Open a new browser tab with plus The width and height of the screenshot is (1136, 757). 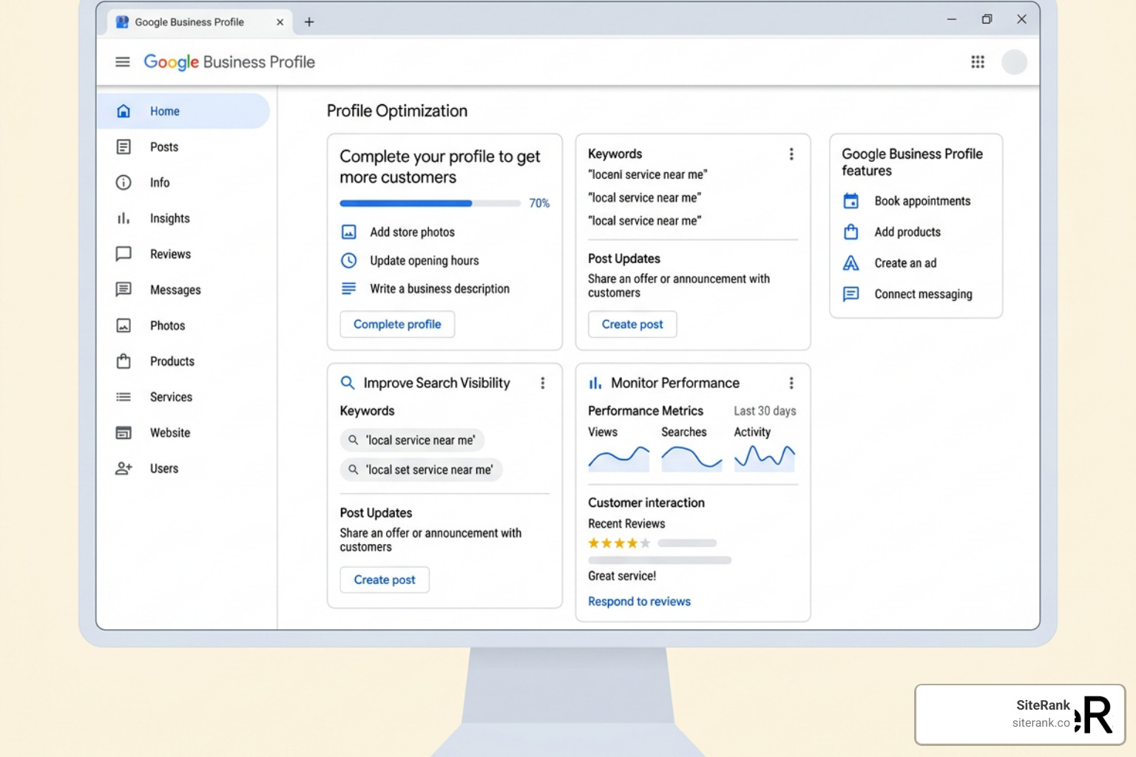(x=309, y=22)
